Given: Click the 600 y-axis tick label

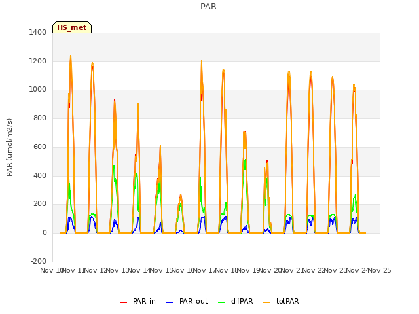Looking at the screenshot, I should coord(40,147).
